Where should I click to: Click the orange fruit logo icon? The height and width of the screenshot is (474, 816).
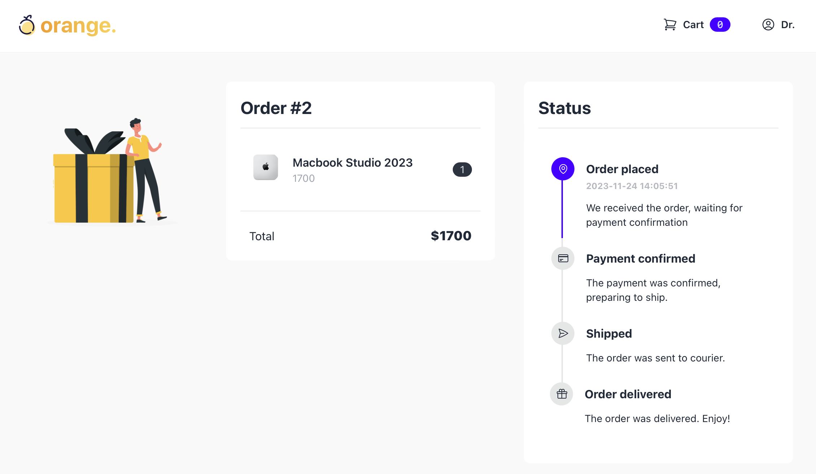pyautogui.click(x=27, y=25)
